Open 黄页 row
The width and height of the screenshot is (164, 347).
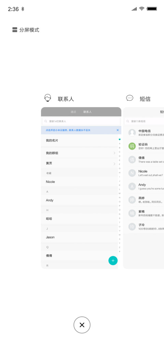tap(80, 163)
